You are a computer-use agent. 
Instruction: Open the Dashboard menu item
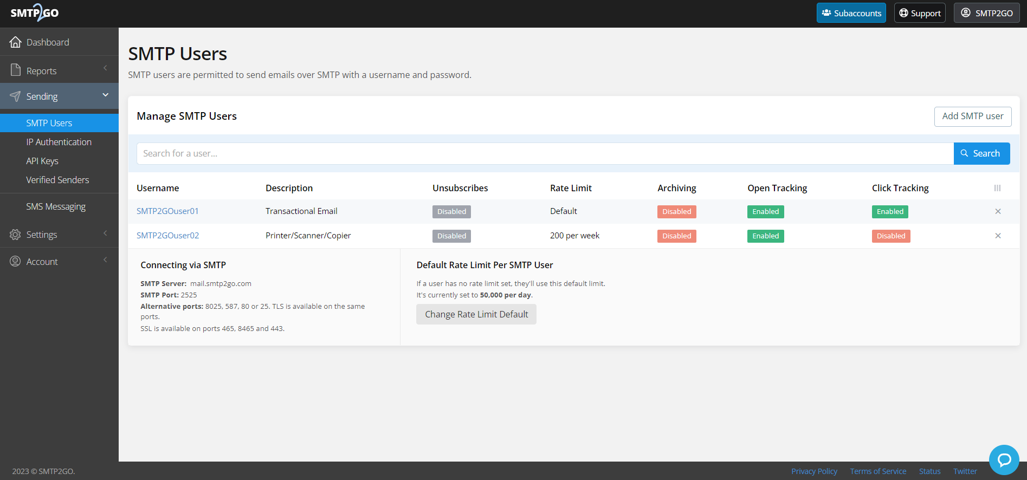point(59,42)
